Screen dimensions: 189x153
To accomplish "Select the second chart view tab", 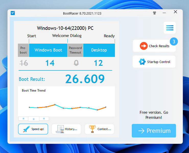I will click(x=34, y=119).
